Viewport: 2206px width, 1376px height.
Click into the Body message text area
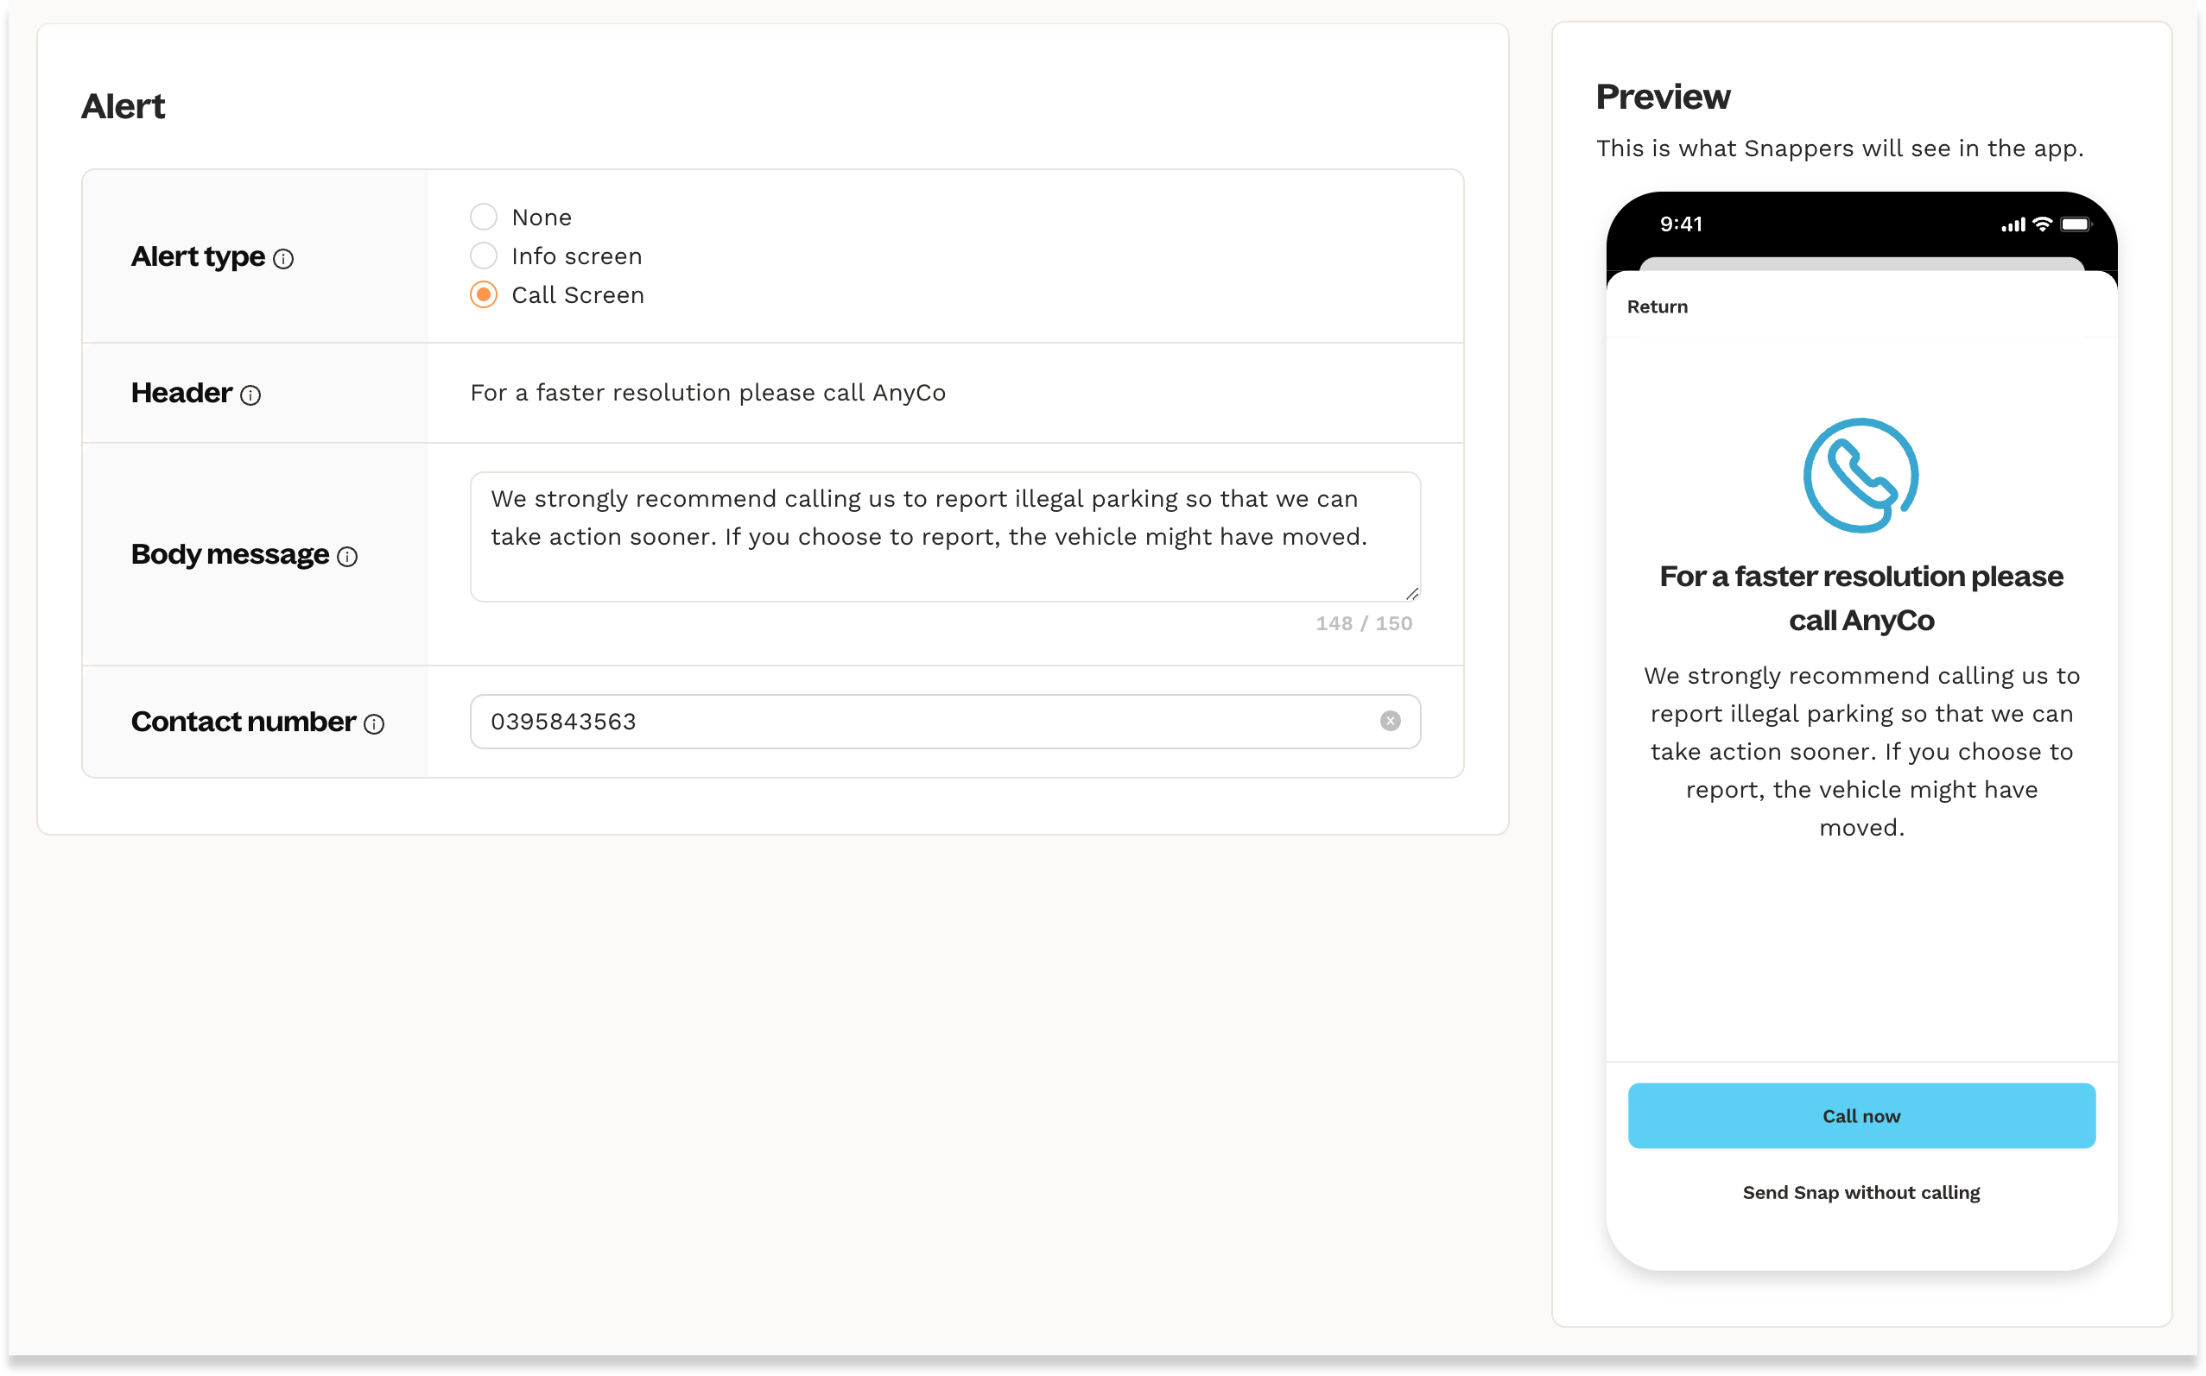(x=944, y=537)
